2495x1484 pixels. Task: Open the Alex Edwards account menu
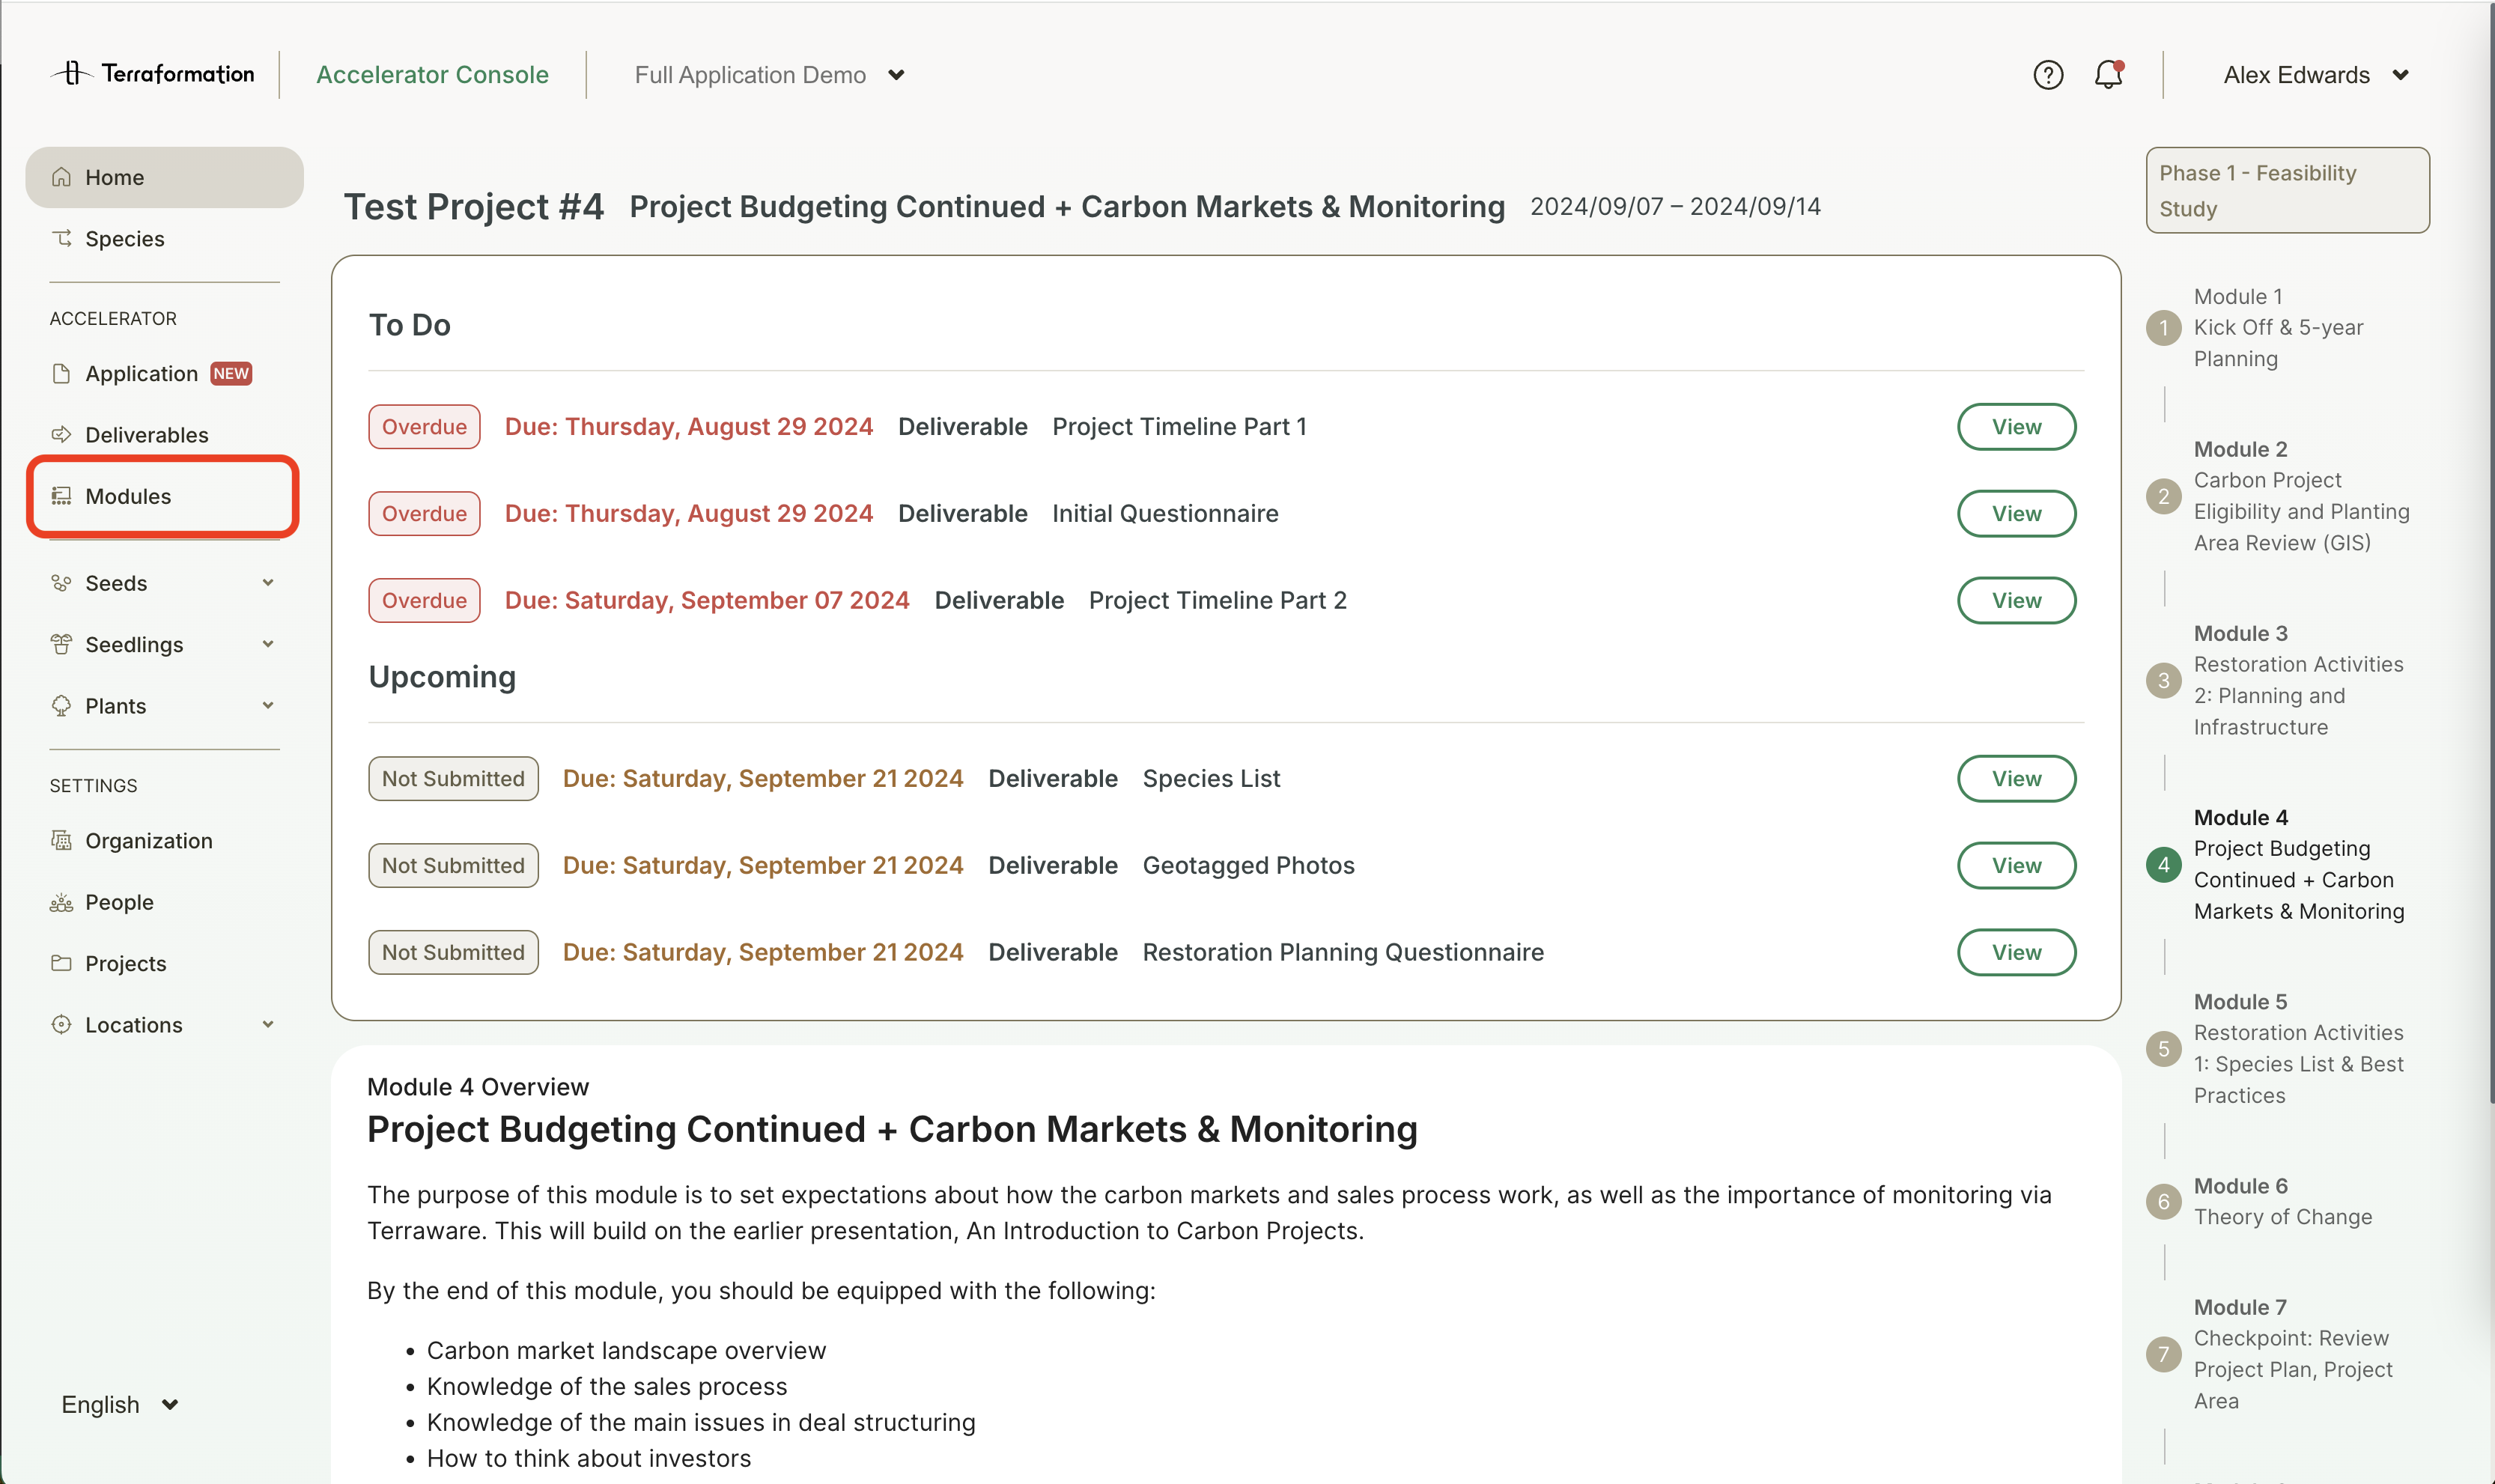click(x=2313, y=74)
